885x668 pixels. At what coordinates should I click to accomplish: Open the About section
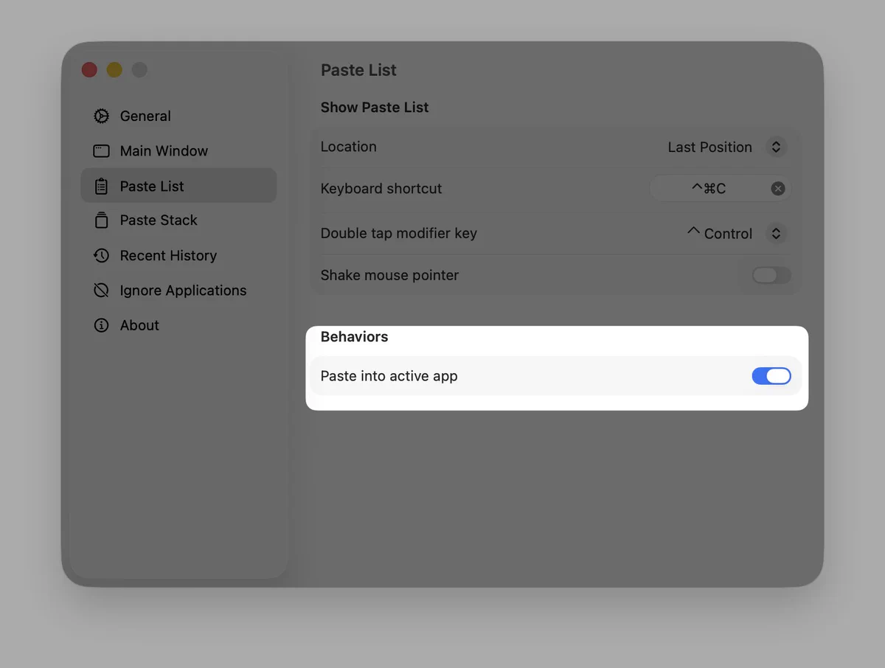pos(178,325)
